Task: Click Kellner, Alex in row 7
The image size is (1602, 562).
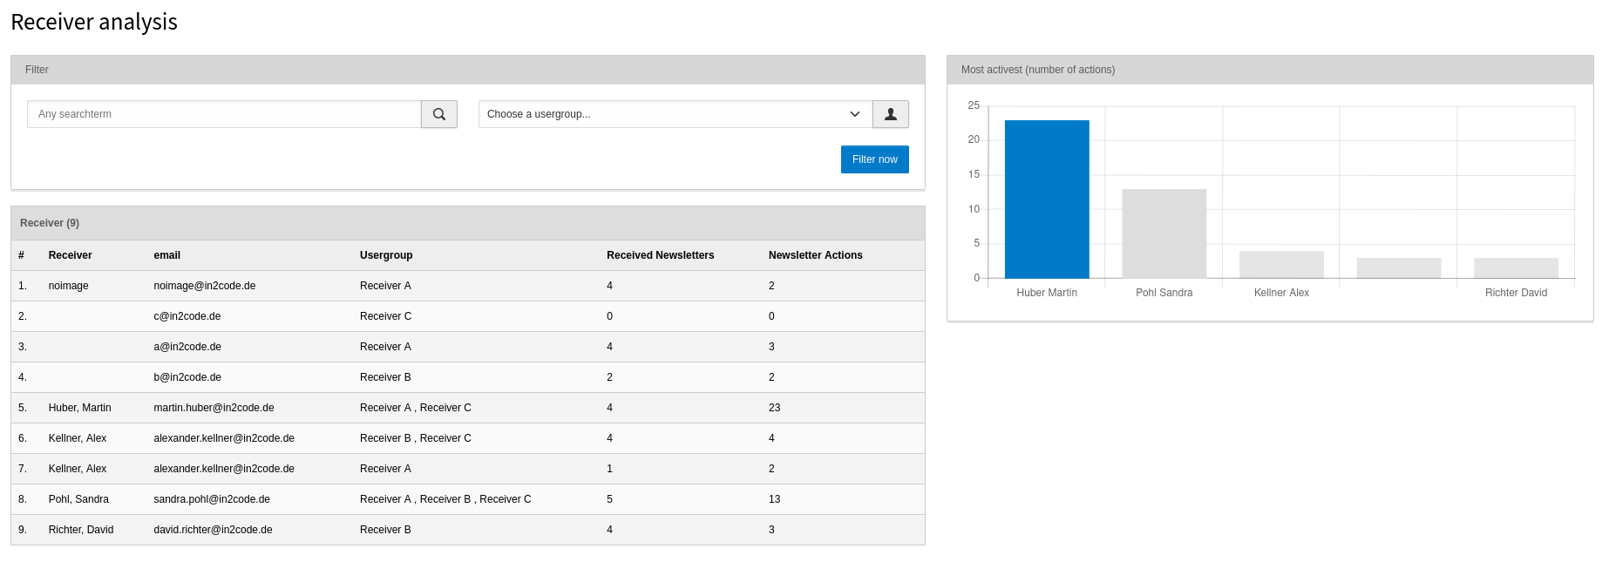Action: coord(78,469)
